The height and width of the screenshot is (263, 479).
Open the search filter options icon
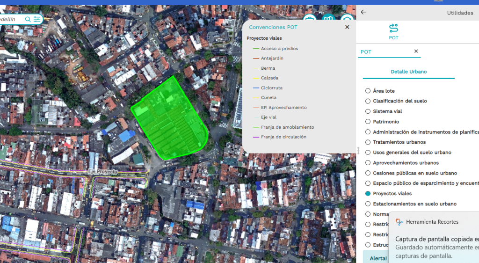(37, 20)
